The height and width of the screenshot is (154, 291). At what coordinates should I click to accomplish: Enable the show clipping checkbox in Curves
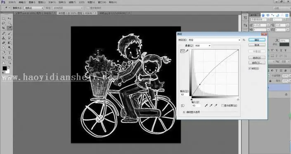coord(222,106)
